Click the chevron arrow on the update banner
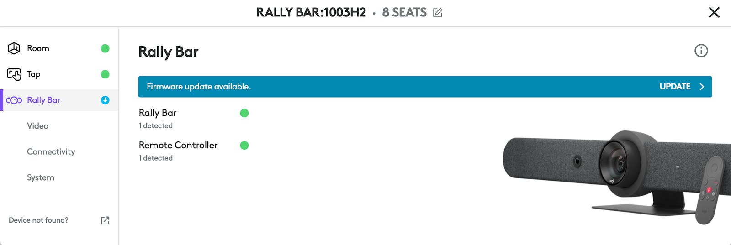 702,87
